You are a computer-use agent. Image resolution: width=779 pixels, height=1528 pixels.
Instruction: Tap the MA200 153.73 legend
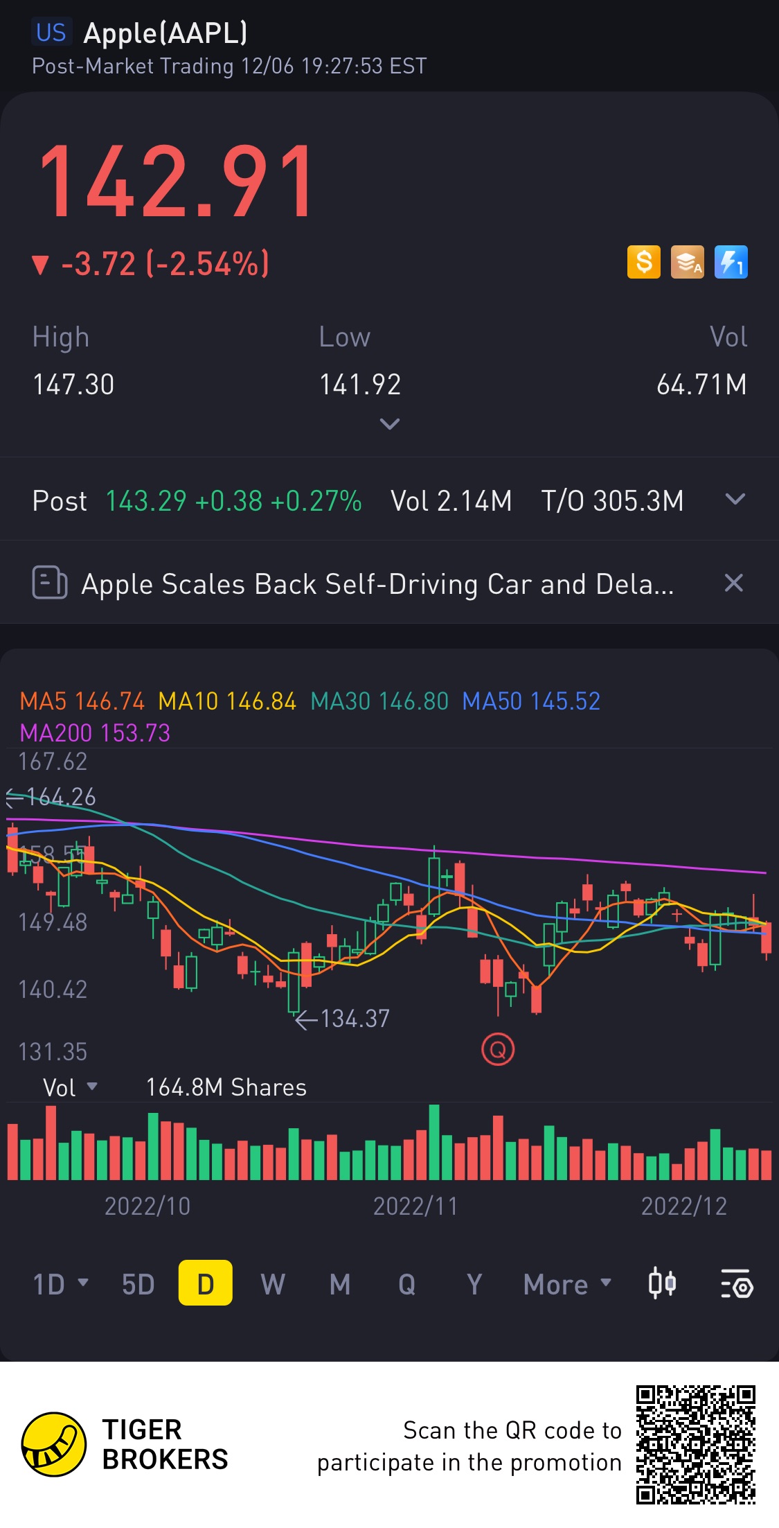[95, 732]
